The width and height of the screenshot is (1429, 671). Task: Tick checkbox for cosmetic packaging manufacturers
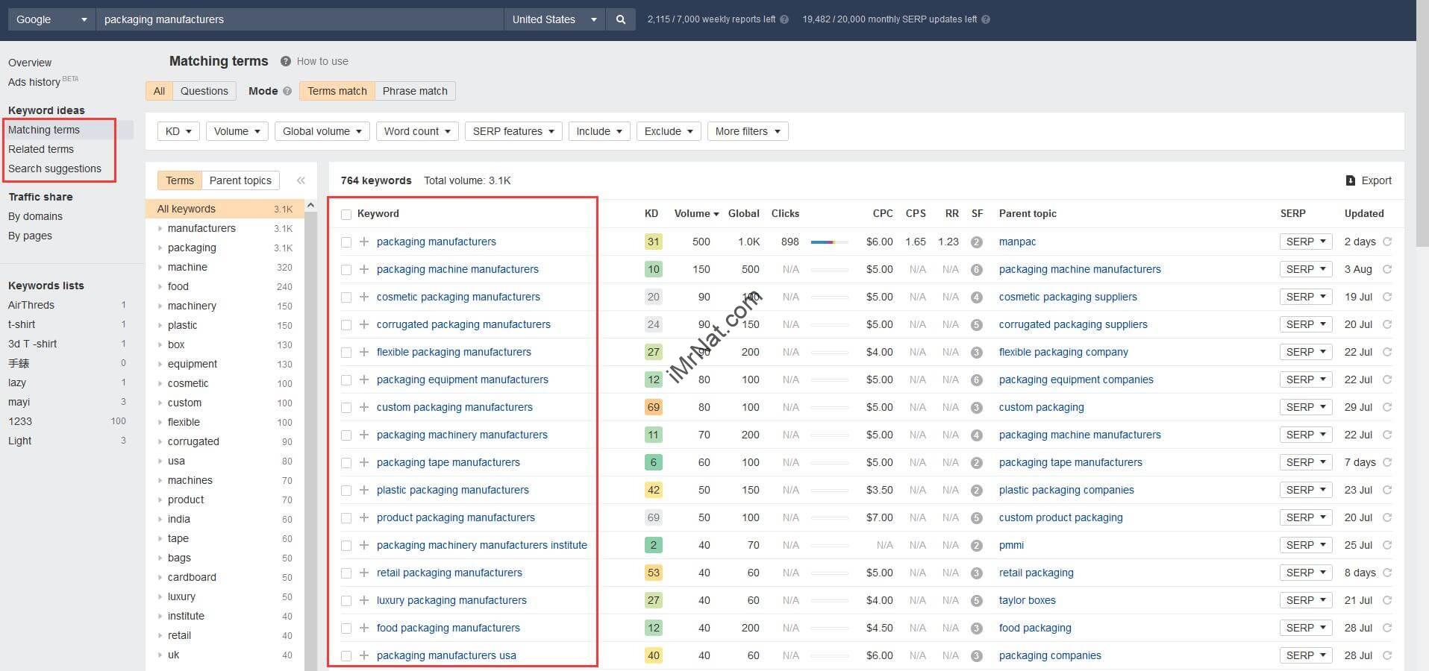point(346,297)
